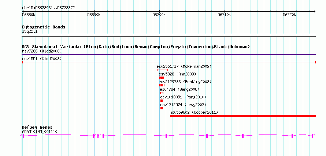Click the ADAM10|NM_001110 gene label
Screen dimensions: 326x156
40,132
